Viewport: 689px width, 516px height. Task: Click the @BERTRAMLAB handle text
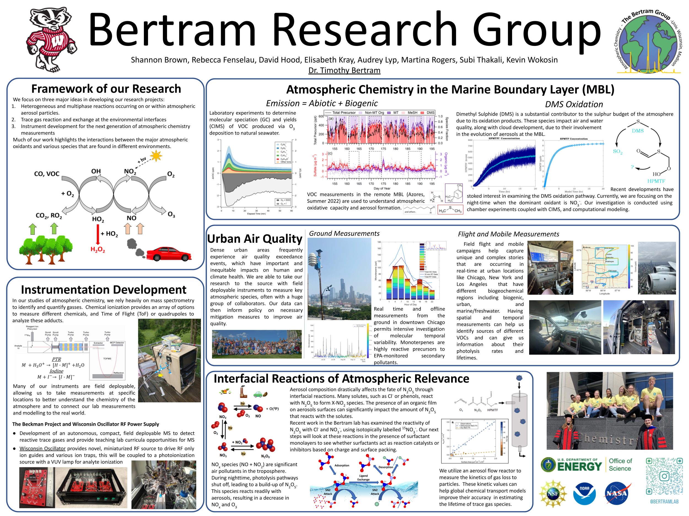(x=664, y=501)
